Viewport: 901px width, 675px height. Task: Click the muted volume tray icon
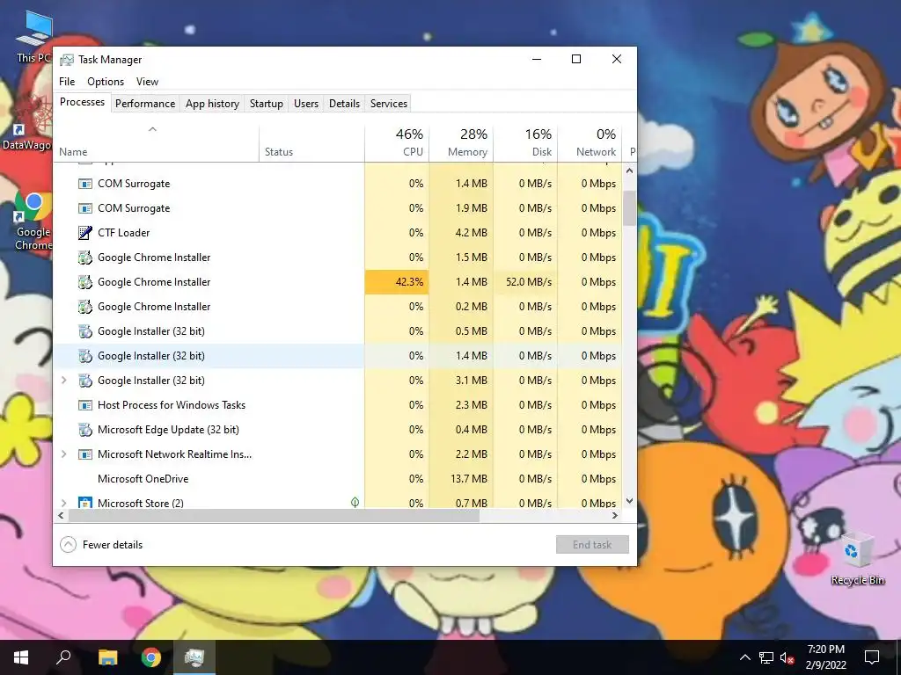[787, 657]
